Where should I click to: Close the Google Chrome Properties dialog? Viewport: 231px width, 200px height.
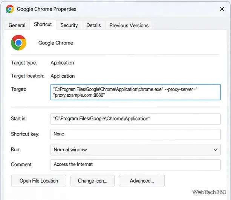[x=222, y=9]
